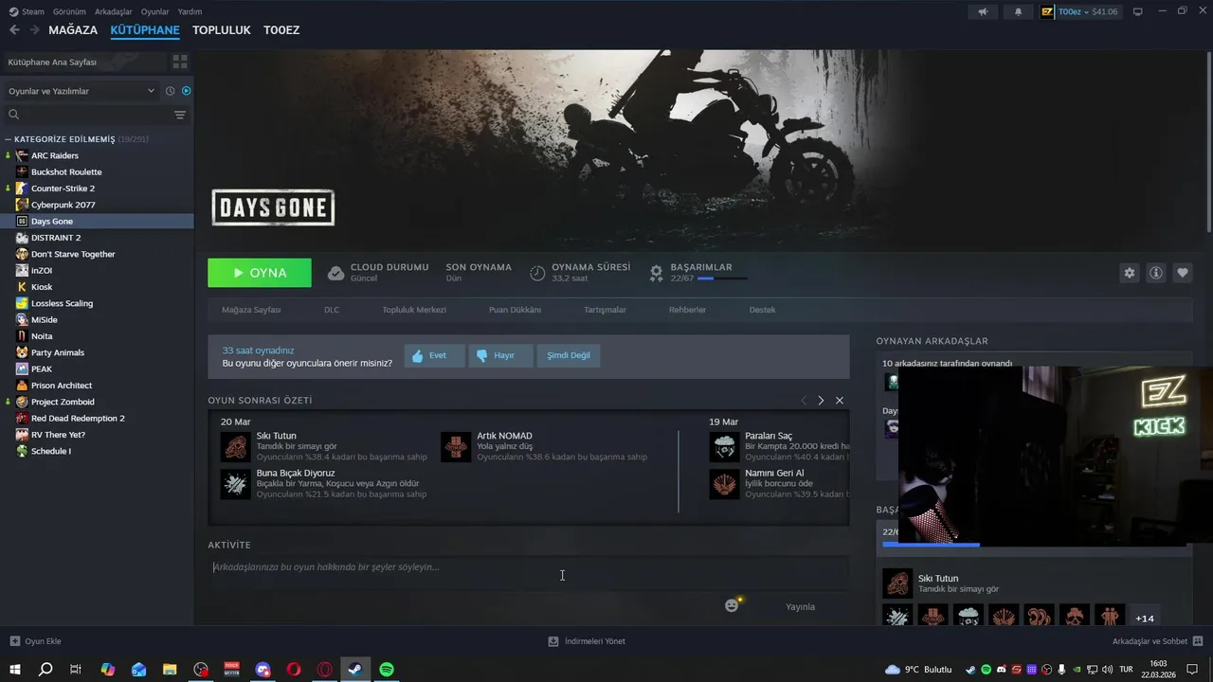Open Mağaza Sayfası link

251,310
